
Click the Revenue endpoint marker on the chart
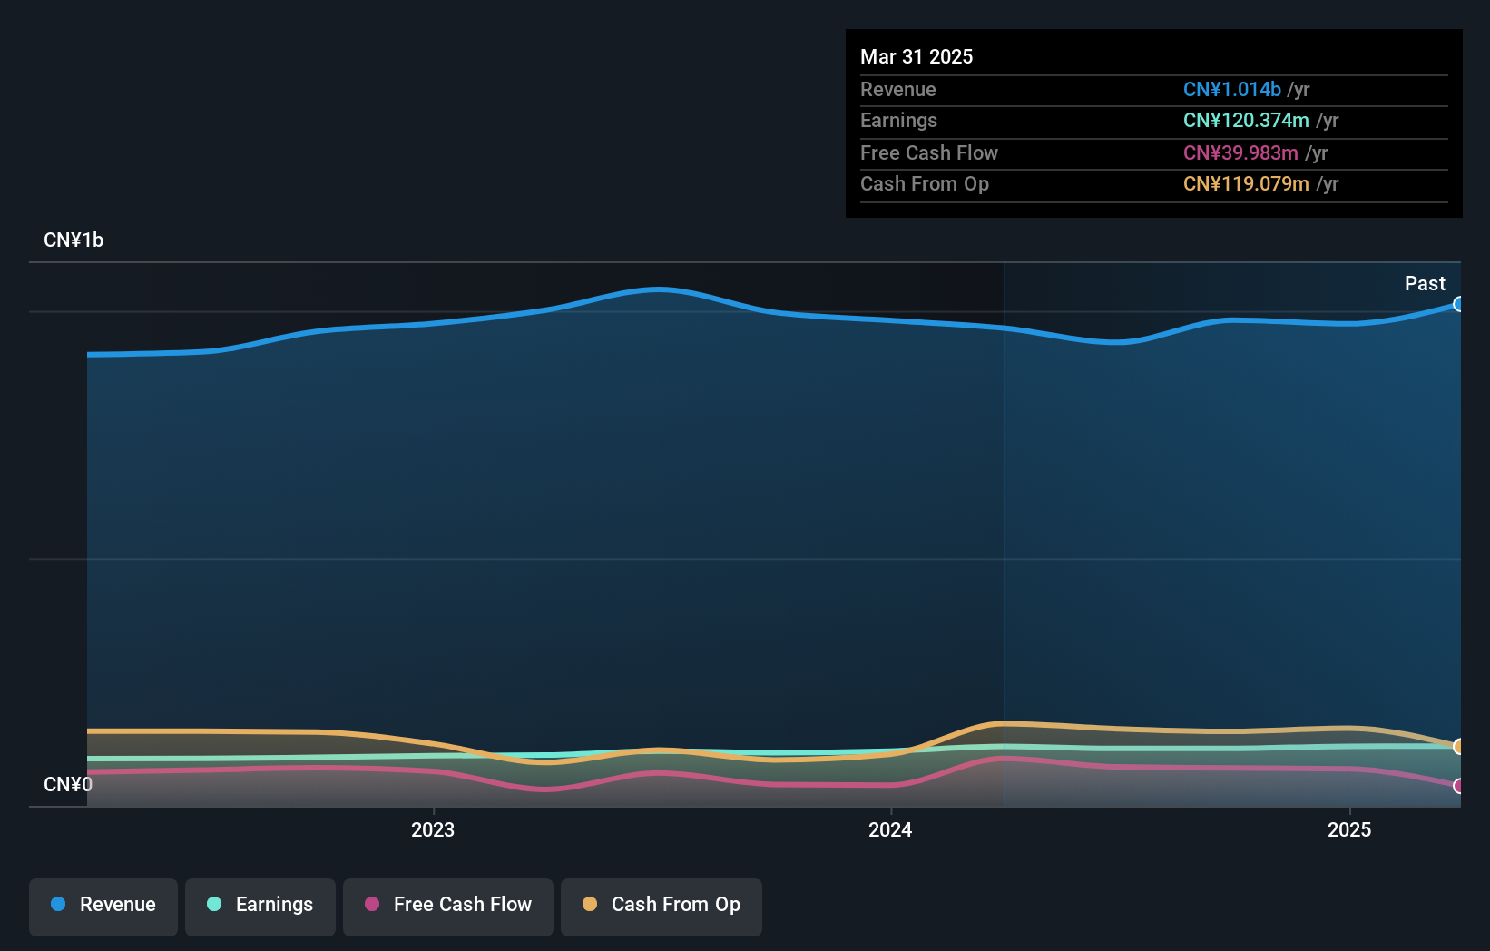(x=1458, y=304)
